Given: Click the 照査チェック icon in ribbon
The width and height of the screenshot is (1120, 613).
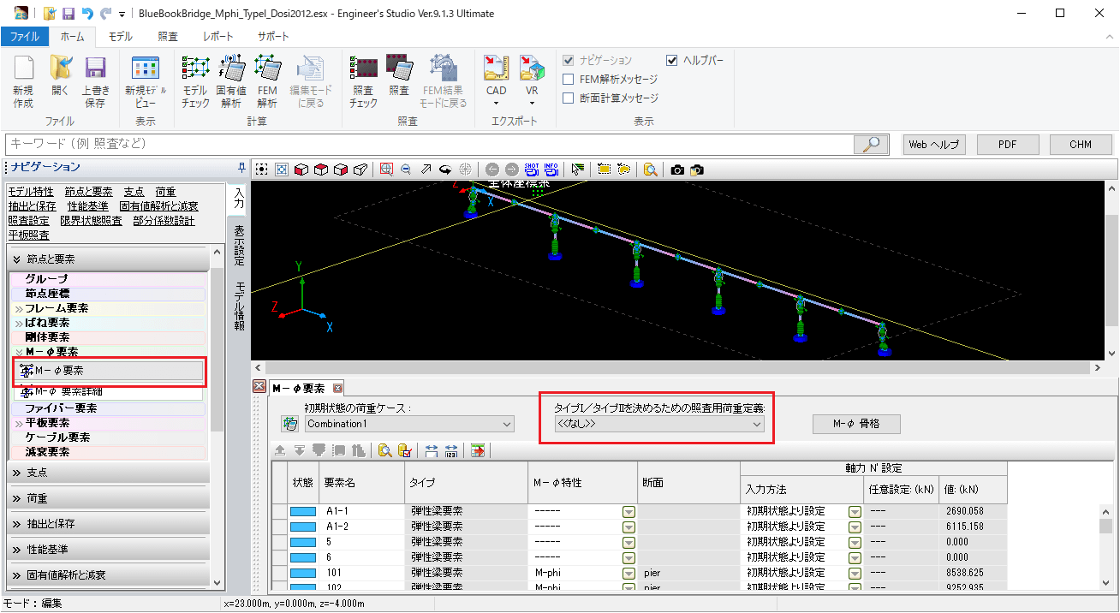Looking at the screenshot, I should pyautogui.click(x=363, y=81).
